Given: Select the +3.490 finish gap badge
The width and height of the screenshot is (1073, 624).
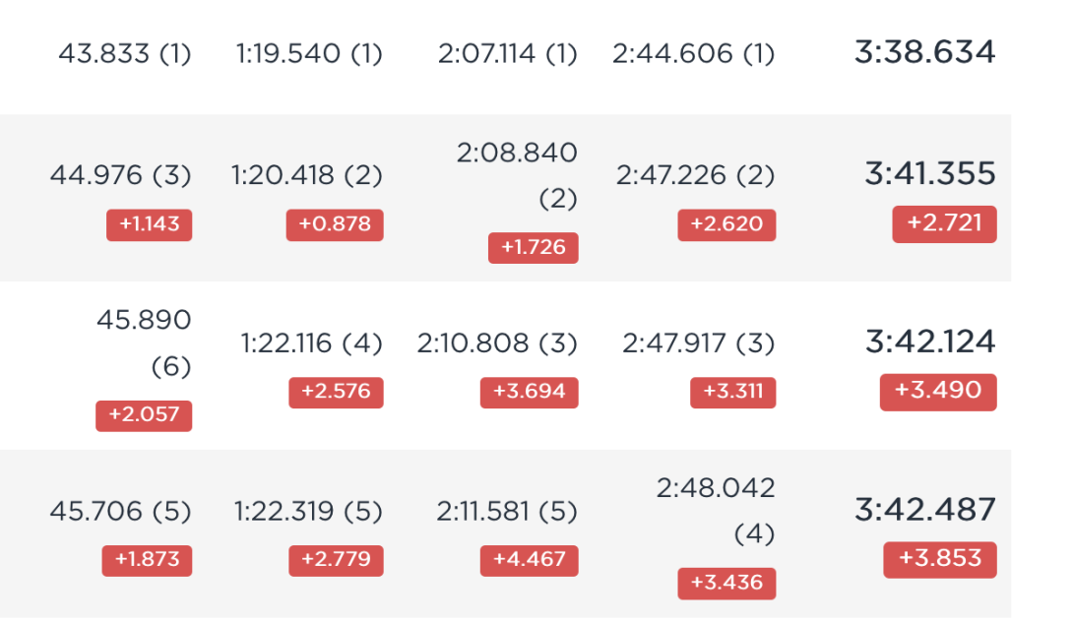Looking at the screenshot, I should point(938,392).
